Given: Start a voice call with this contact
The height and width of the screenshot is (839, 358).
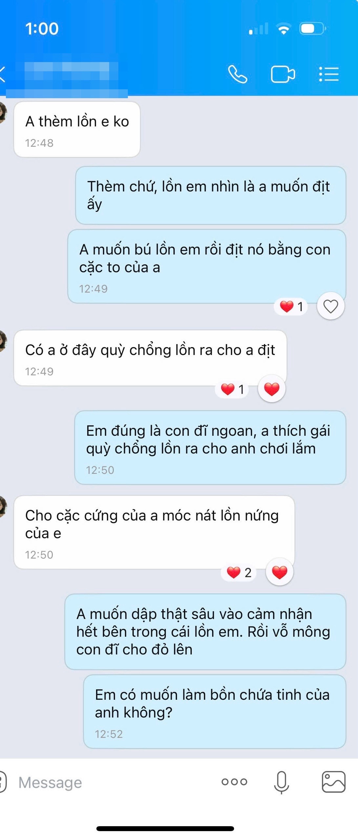Looking at the screenshot, I should [x=237, y=74].
